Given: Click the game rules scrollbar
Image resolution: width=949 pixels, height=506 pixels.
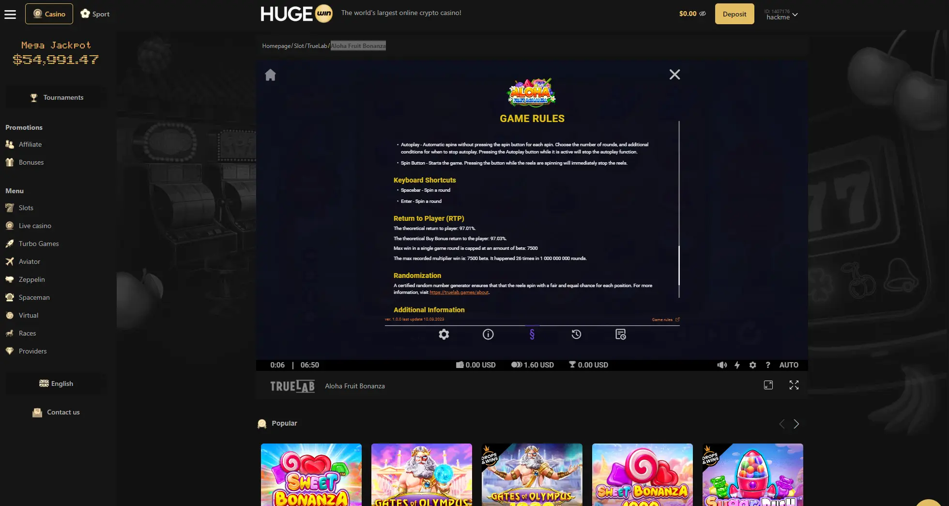Looking at the screenshot, I should coord(679,265).
